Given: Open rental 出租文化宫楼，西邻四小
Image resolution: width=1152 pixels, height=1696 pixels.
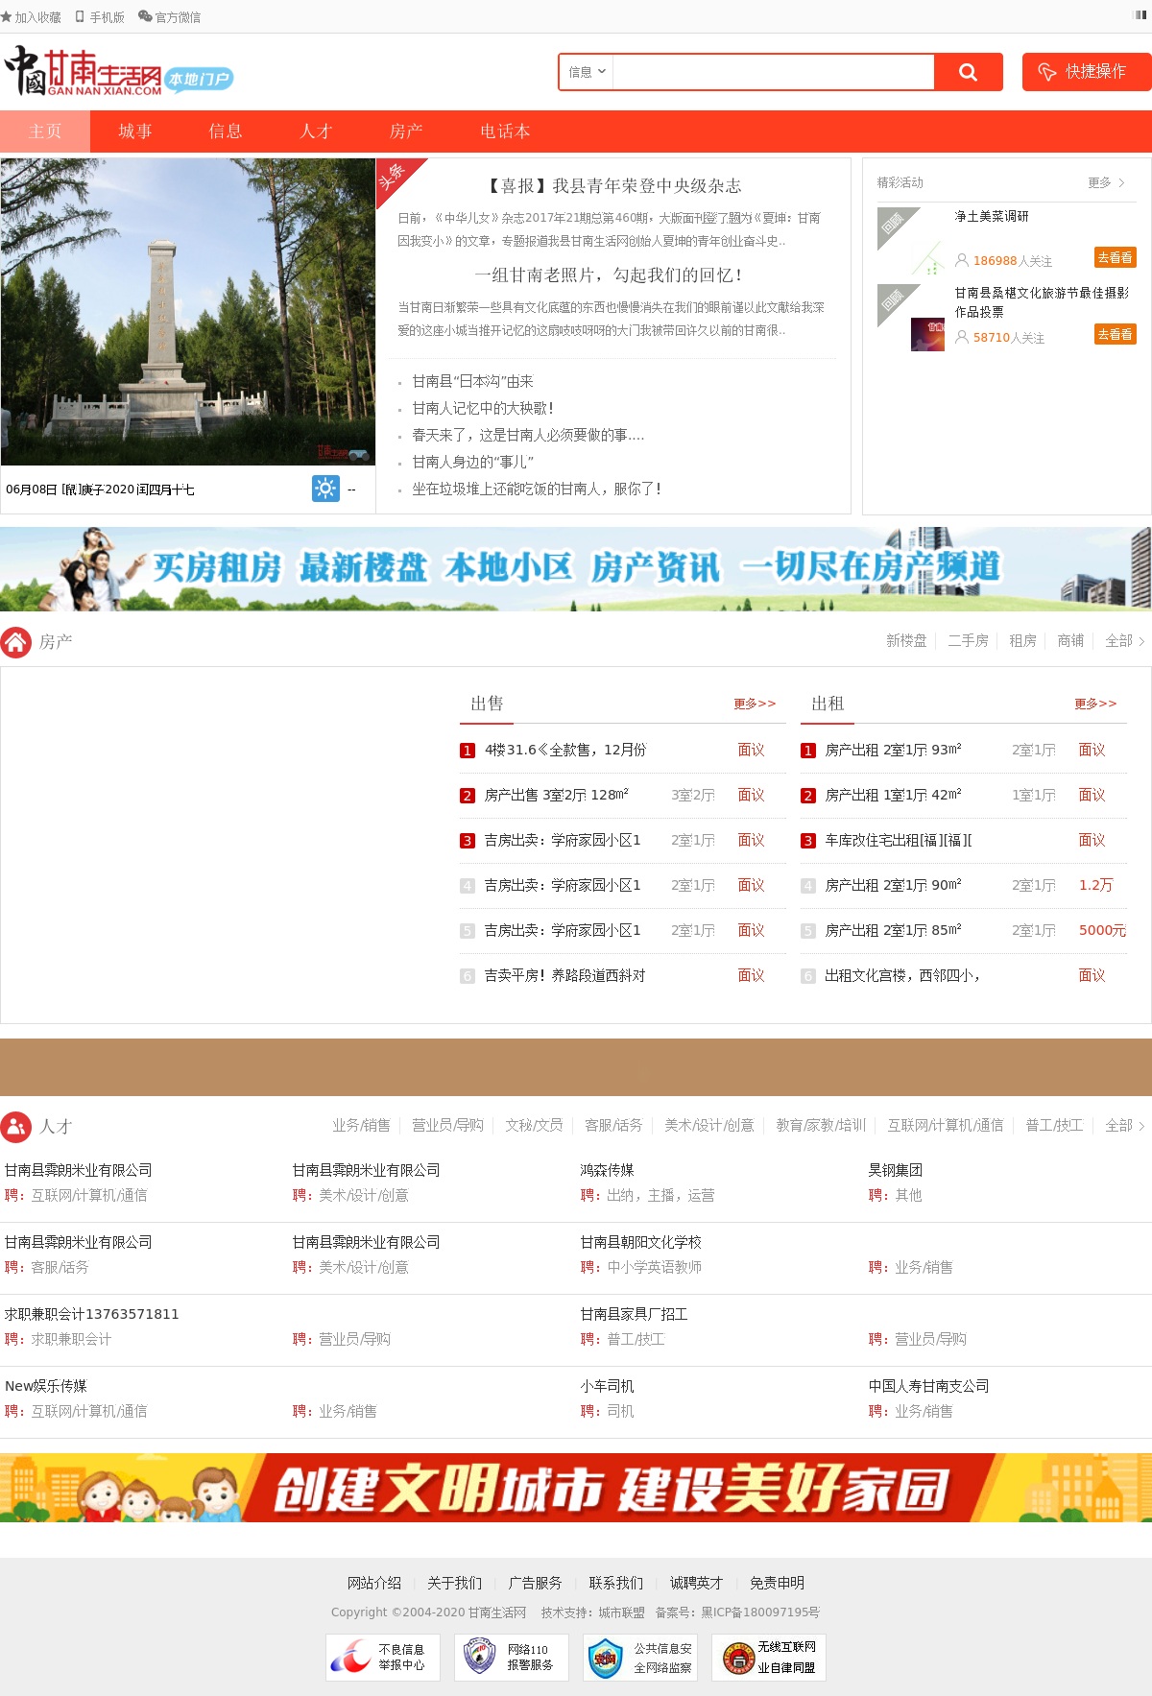Looking at the screenshot, I should pos(902,975).
